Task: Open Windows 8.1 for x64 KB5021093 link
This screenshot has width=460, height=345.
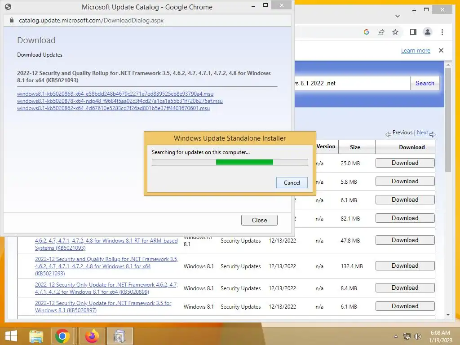Action: click(x=106, y=266)
